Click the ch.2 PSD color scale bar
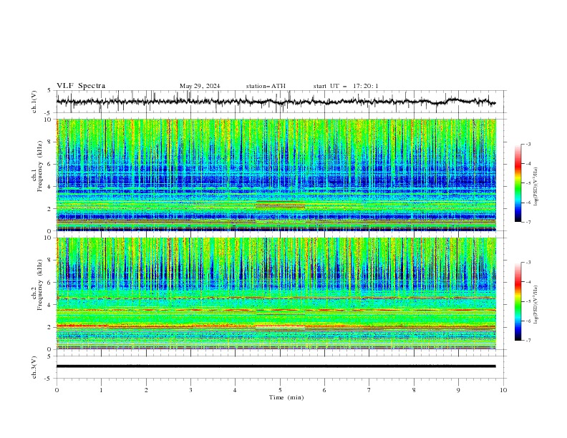 point(518,301)
